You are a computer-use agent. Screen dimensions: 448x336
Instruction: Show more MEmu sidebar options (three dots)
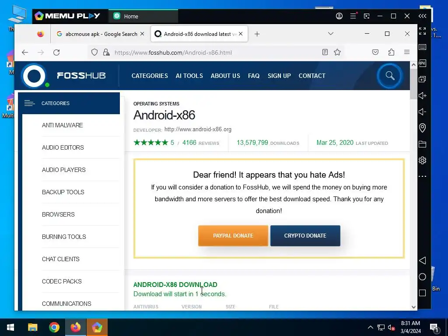click(x=422, y=176)
